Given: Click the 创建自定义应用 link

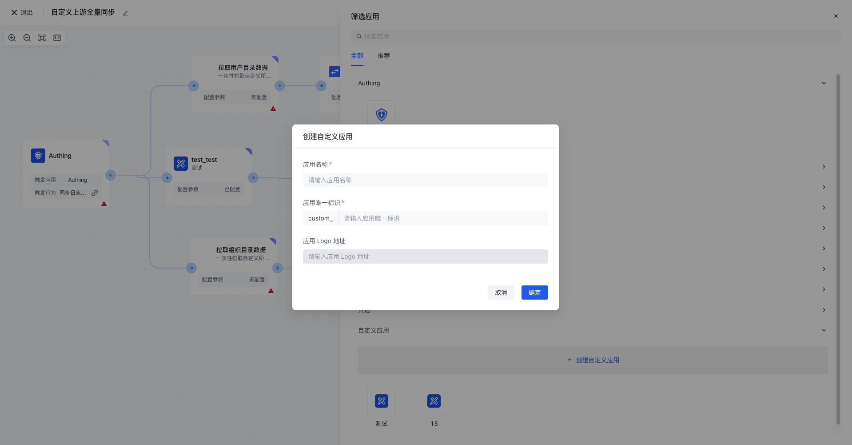Looking at the screenshot, I should click(x=593, y=360).
